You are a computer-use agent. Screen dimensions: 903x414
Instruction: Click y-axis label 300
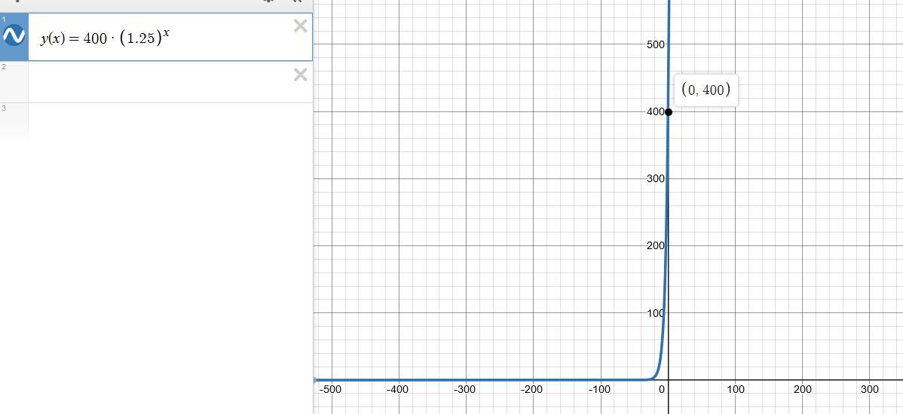pyautogui.click(x=657, y=179)
